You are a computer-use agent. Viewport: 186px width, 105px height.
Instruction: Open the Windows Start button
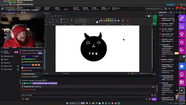click(67, 103)
